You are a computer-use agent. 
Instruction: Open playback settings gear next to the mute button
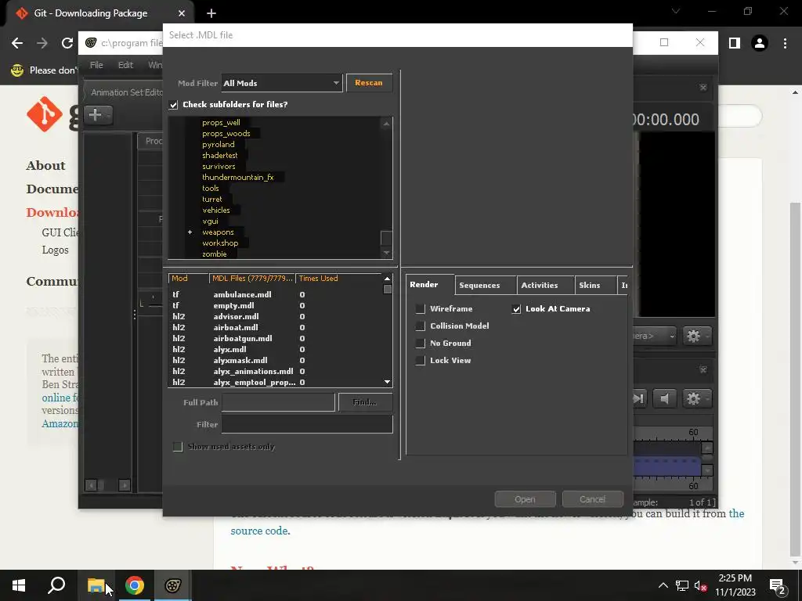click(x=696, y=398)
